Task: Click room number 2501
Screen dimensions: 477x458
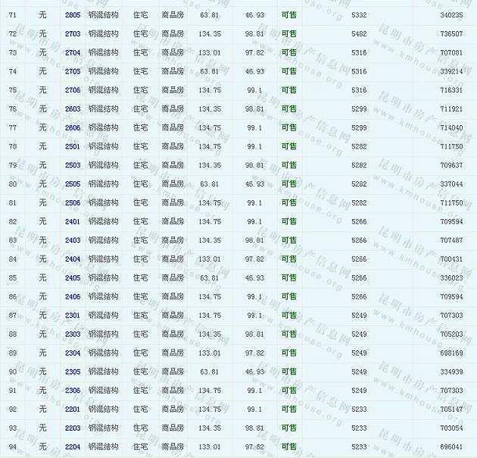Action: click(73, 147)
